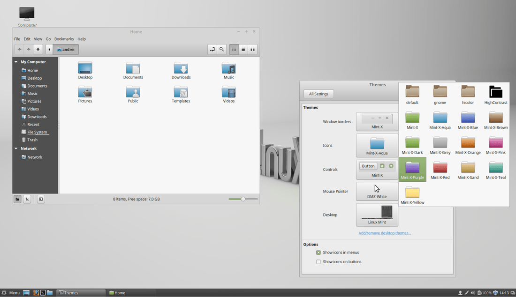Viewport: 516px width, 297px height.
Task: Click the breadcrumb collapse chevron
Action: 49,49
